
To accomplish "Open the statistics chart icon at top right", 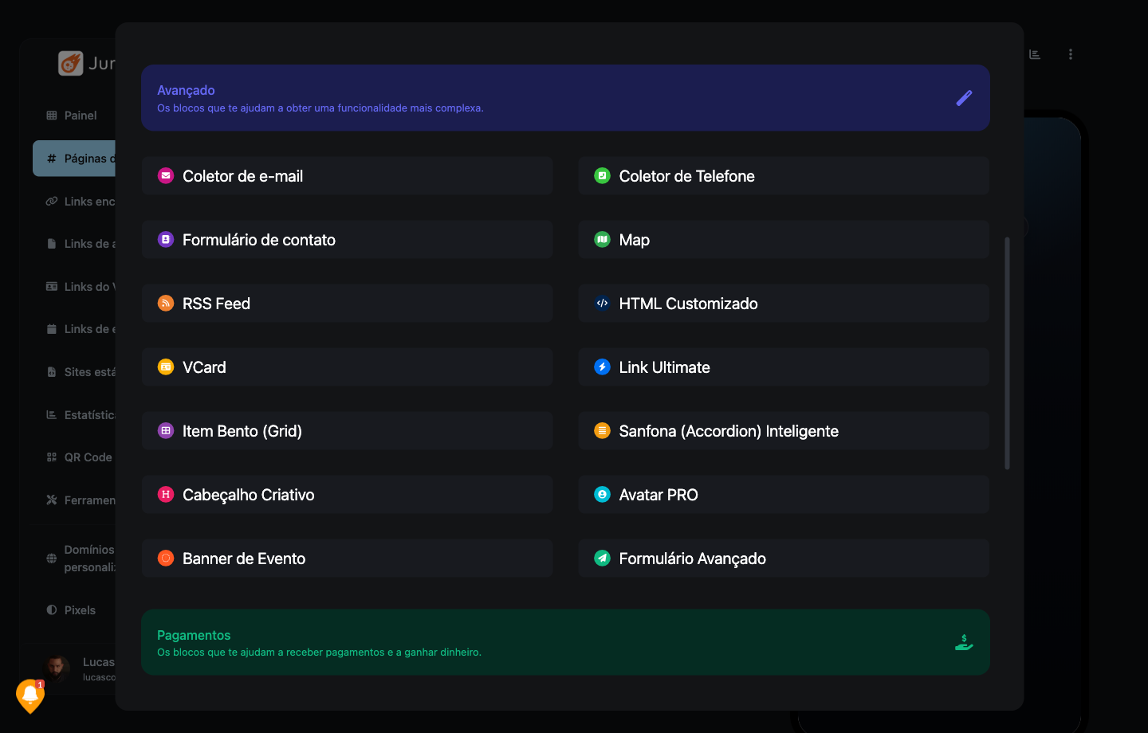I will click(x=1035, y=54).
